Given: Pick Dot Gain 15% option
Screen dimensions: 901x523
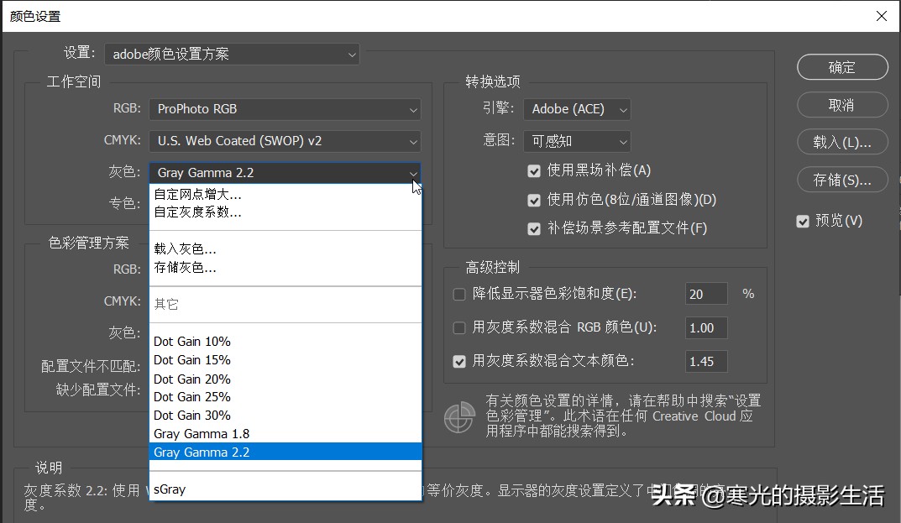Looking at the screenshot, I should [x=285, y=360].
